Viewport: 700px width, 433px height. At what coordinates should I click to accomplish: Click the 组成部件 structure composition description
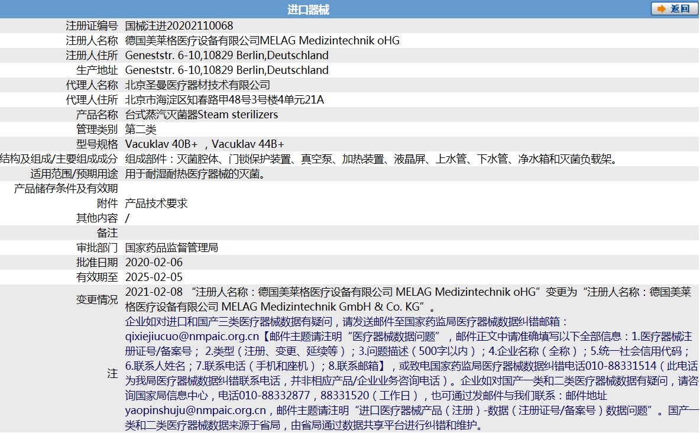tap(371, 159)
